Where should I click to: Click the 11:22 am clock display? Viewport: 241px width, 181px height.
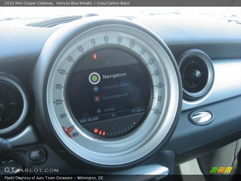coord(138,110)
